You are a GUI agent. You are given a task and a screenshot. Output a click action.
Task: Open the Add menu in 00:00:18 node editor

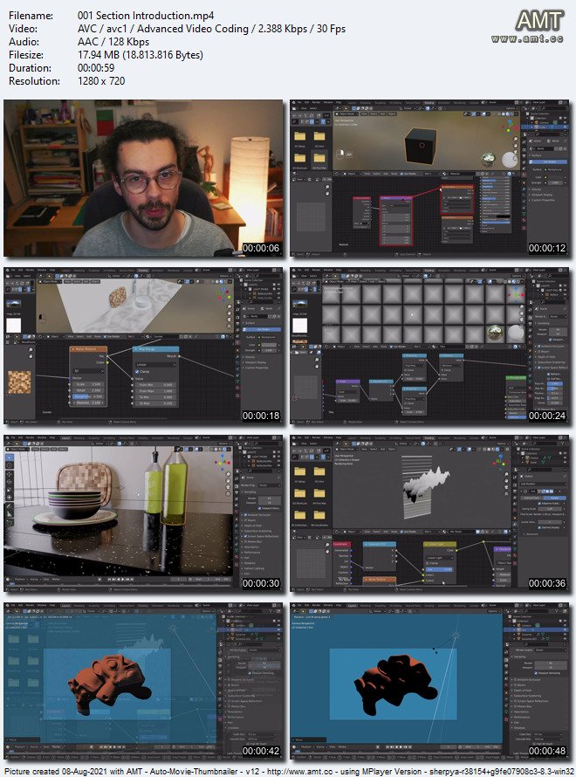click(89, 336)
